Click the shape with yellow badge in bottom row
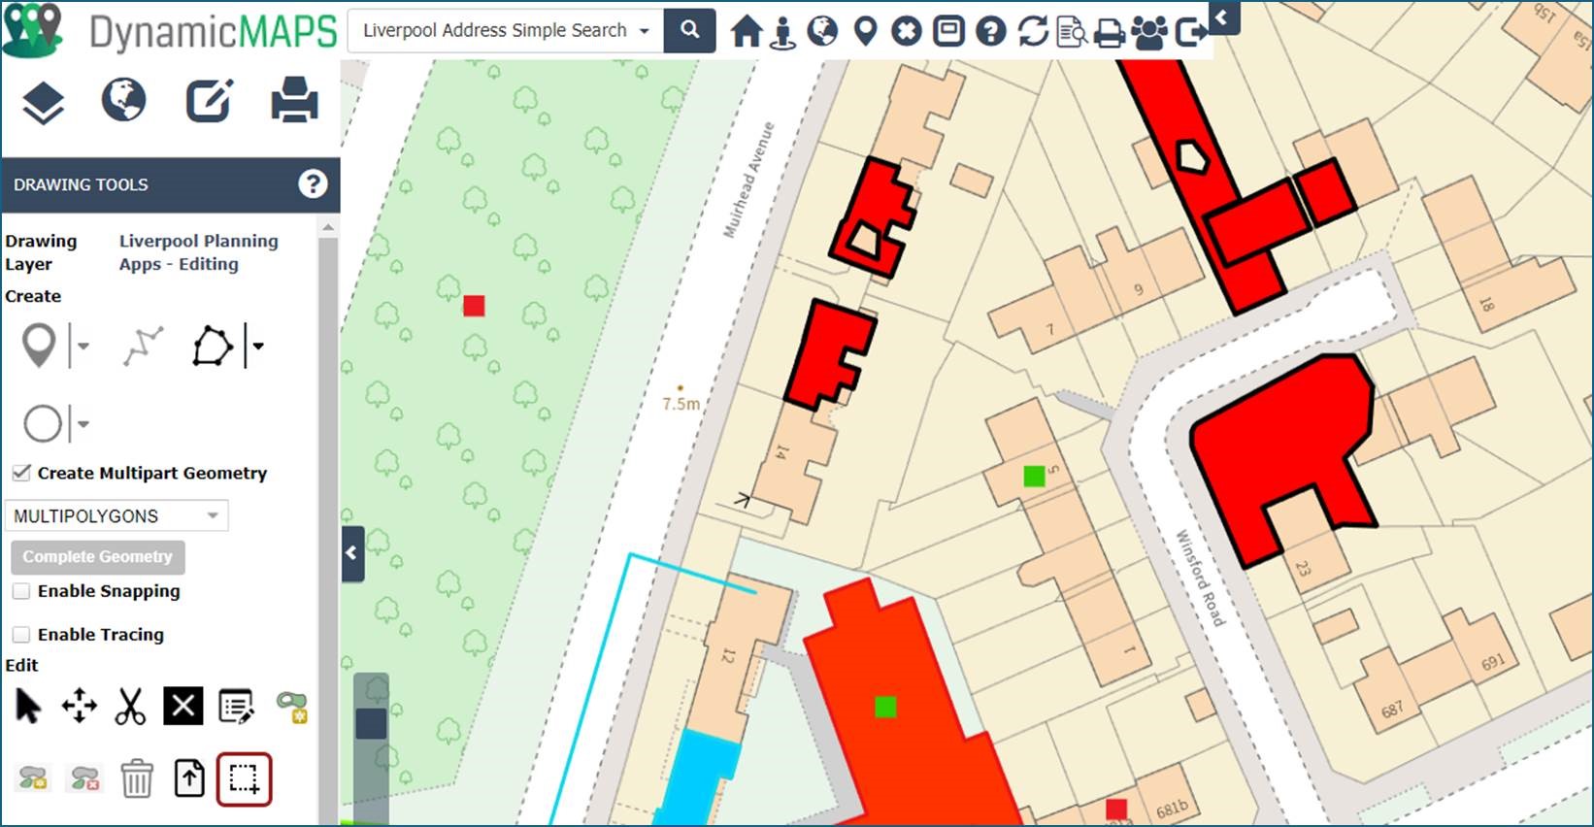 point(33,778)
